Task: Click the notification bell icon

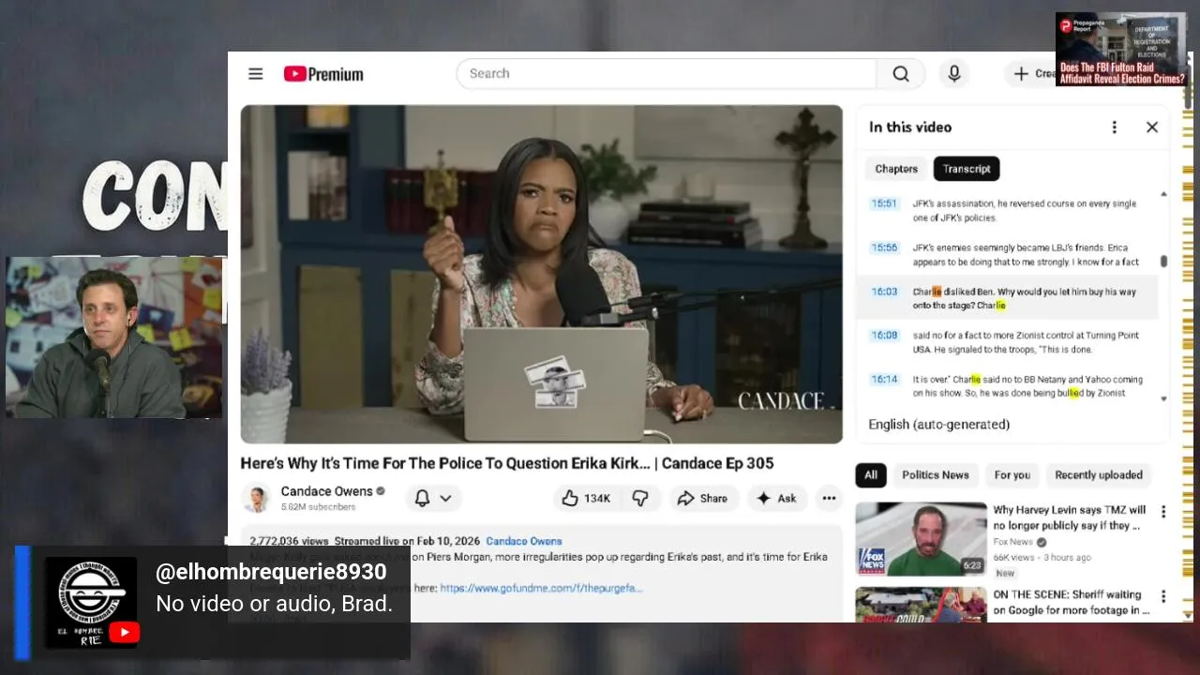Action: 422,499
